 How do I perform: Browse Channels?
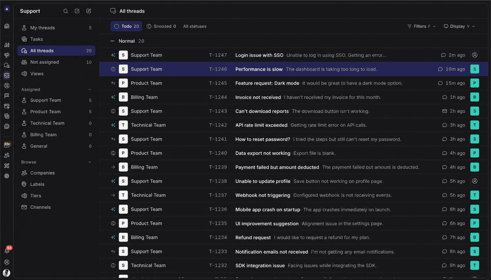56,207
